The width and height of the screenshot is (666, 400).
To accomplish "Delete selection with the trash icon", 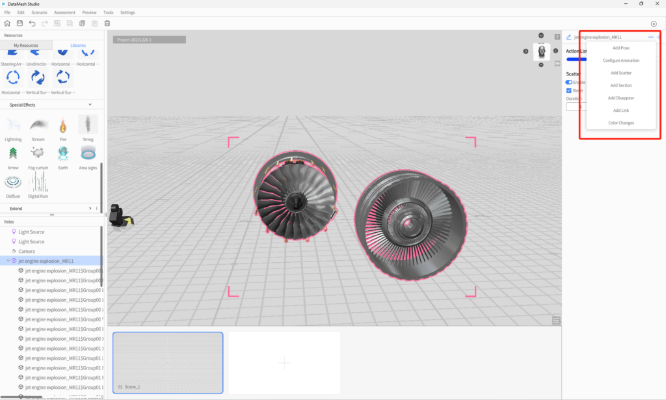I will pos(107,23).
